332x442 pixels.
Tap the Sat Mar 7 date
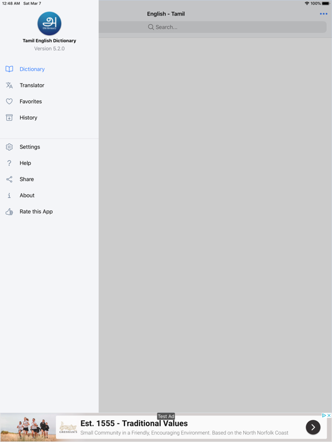click(x=32, y=3)
